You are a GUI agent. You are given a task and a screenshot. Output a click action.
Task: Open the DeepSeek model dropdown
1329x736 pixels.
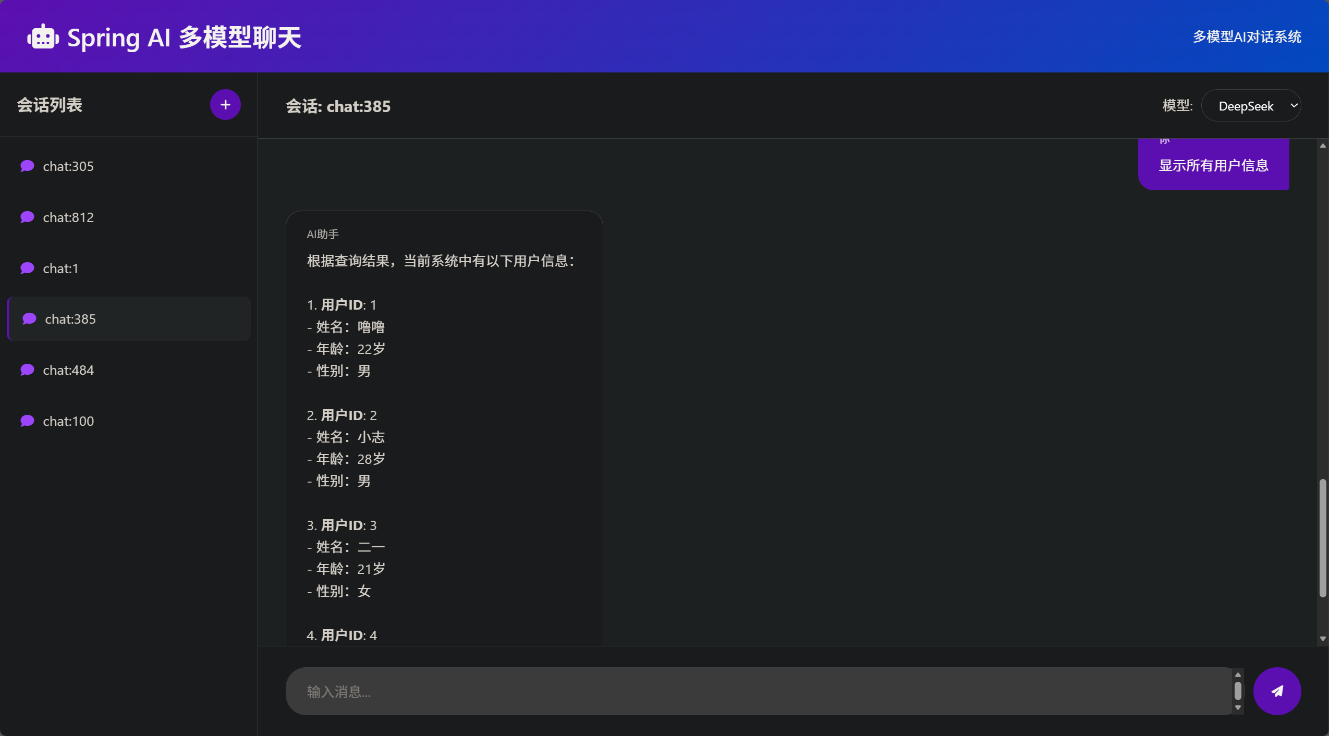point(1245,106)
